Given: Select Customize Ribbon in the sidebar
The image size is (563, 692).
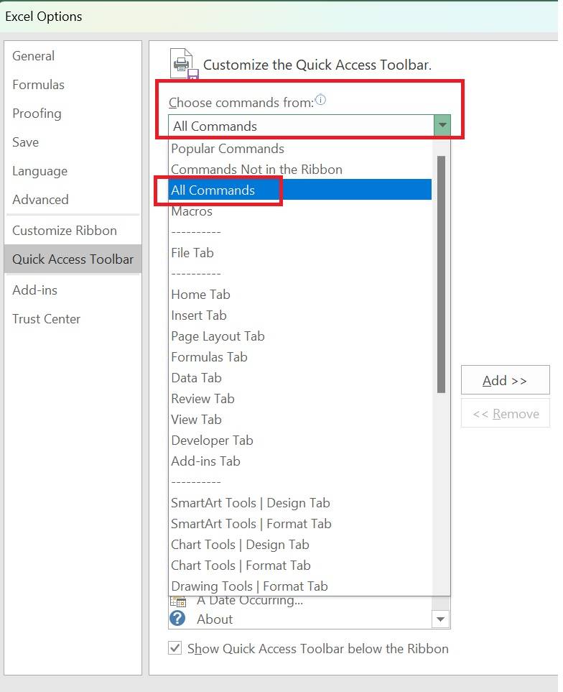Looking at the screenshot, I should [65, 230].
